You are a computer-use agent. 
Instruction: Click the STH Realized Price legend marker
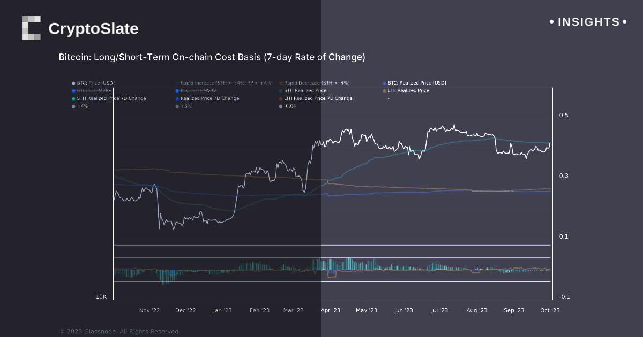[x=281, y=91]
